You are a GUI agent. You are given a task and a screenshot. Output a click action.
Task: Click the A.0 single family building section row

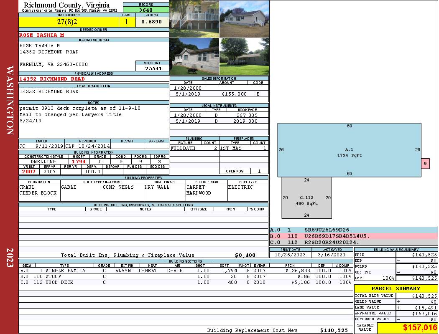click(186, 271)
